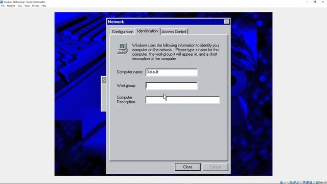Open the Access Control tab
Image resolution: width=327 pixels, height=184 pixels.
pyautogui.click(x=174, y=32)
